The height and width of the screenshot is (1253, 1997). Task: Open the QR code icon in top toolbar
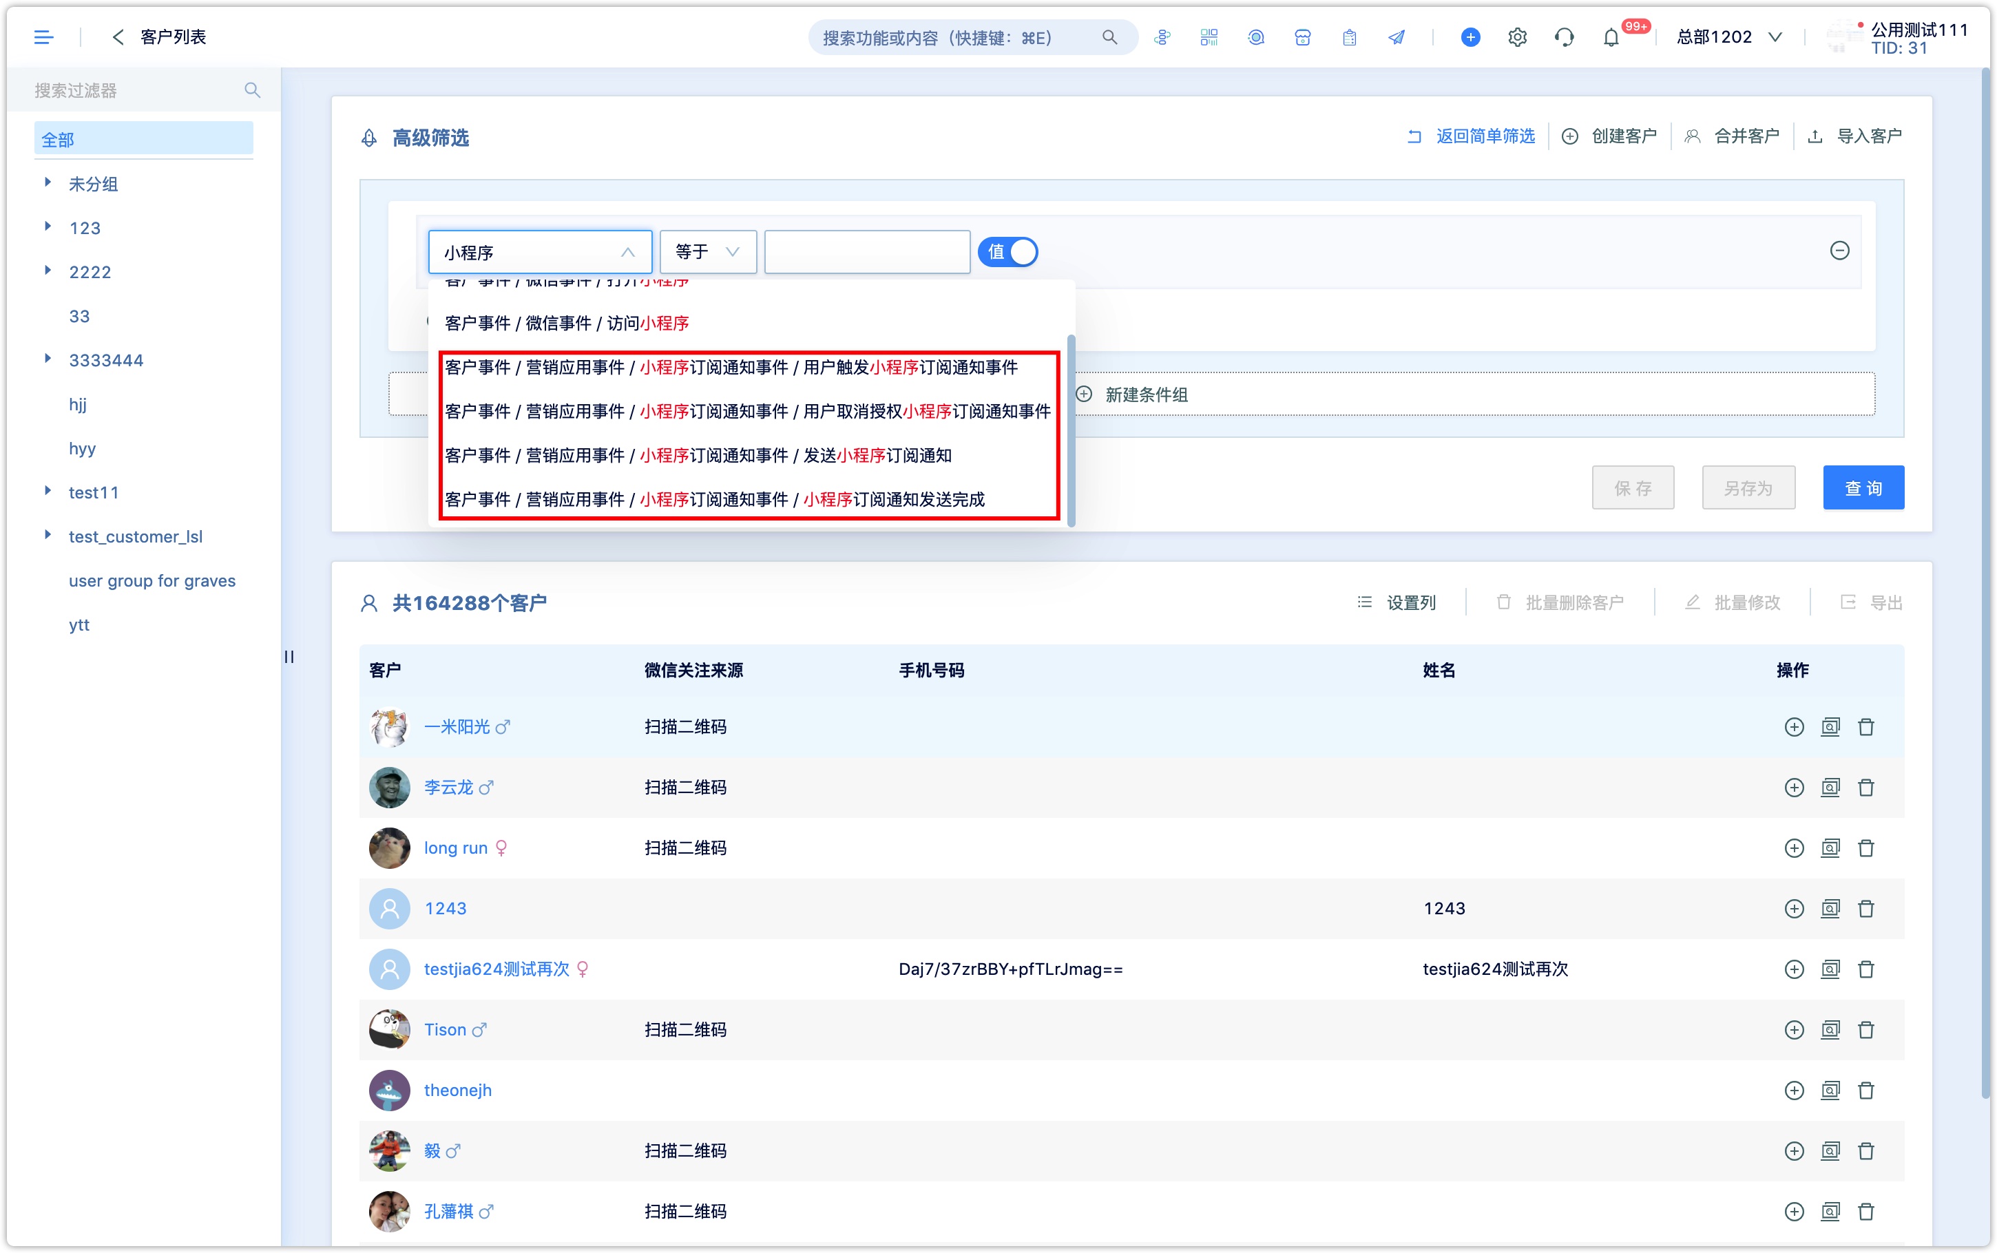tap(1209, 37)
